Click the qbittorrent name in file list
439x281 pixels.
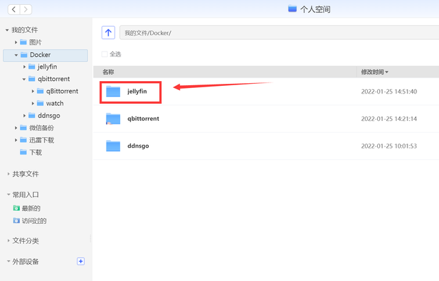click(143, 119)
